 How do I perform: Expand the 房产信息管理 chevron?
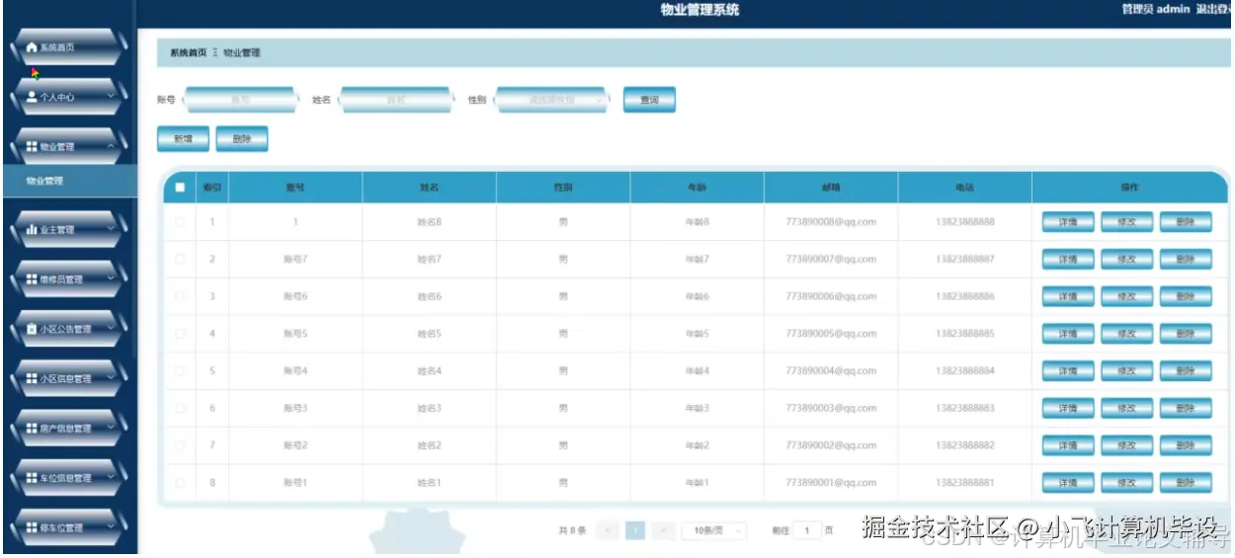[x=111, y=428]
